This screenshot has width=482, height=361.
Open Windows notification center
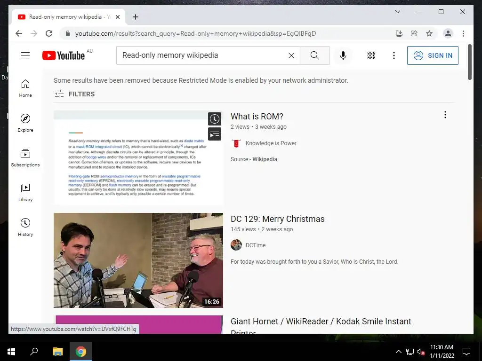click(466, 352)
